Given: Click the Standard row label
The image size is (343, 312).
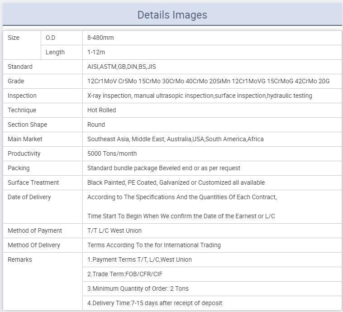Looking at the screenshot, I should [20, 67].
